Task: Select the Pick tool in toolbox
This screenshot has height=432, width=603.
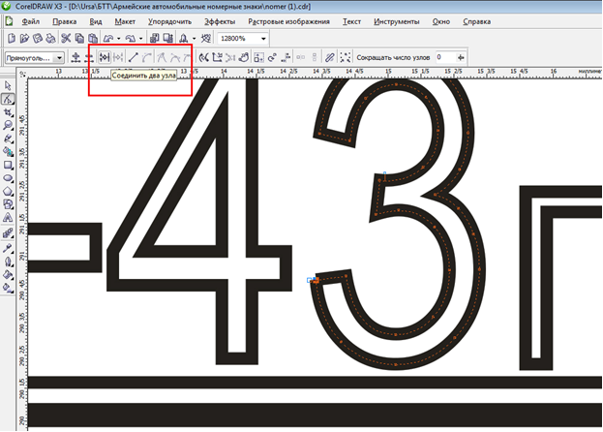Action: point(8,86)
